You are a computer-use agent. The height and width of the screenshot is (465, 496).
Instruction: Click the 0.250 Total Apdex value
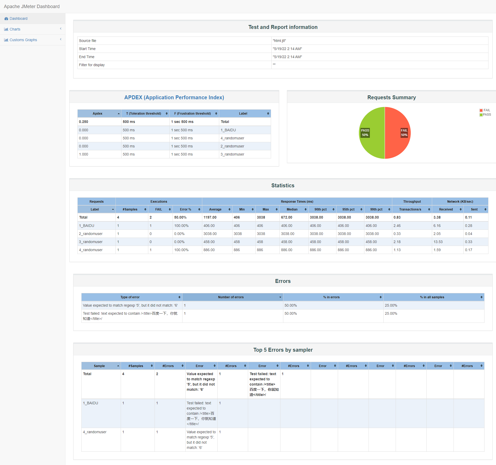(84, 122)
